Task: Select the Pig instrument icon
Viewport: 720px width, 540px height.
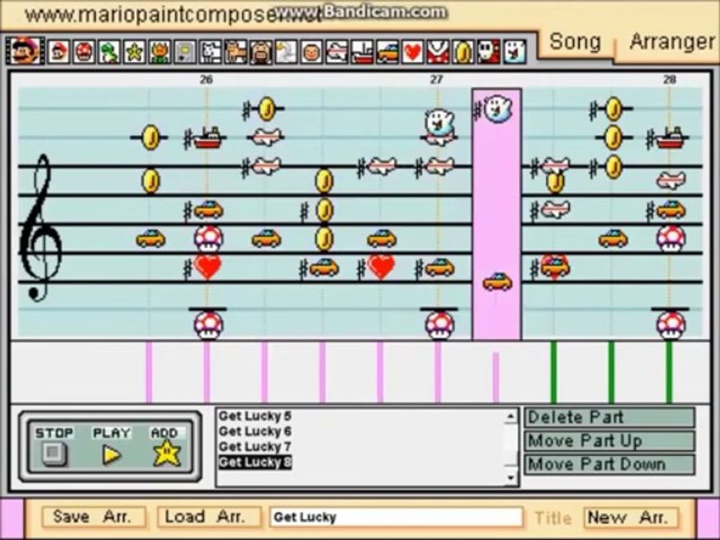Action: 261,52
